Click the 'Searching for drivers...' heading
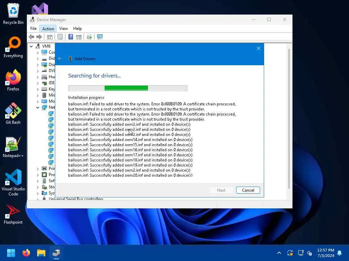349x261 pixels. pos(94,76)
